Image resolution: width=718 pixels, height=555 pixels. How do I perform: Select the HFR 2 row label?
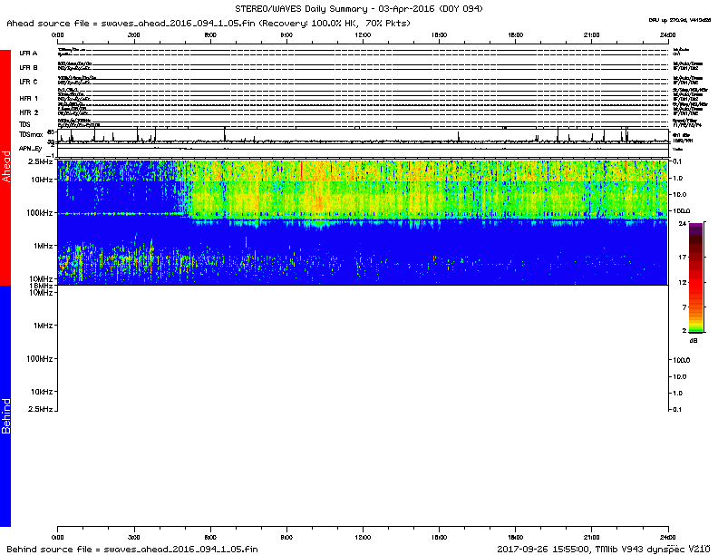click(x=28, y=112)
